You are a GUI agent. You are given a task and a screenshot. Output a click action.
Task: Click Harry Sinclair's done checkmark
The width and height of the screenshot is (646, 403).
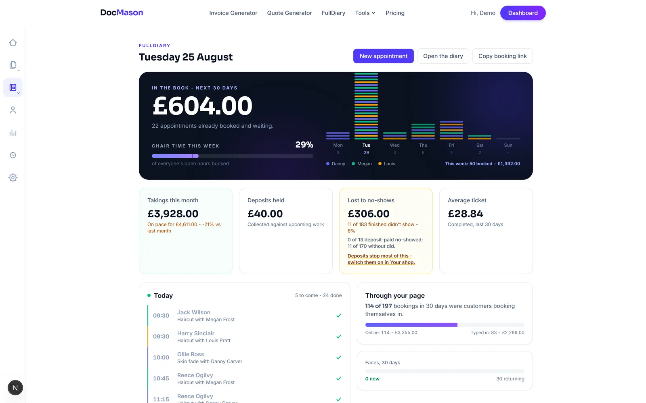[339, 337]
